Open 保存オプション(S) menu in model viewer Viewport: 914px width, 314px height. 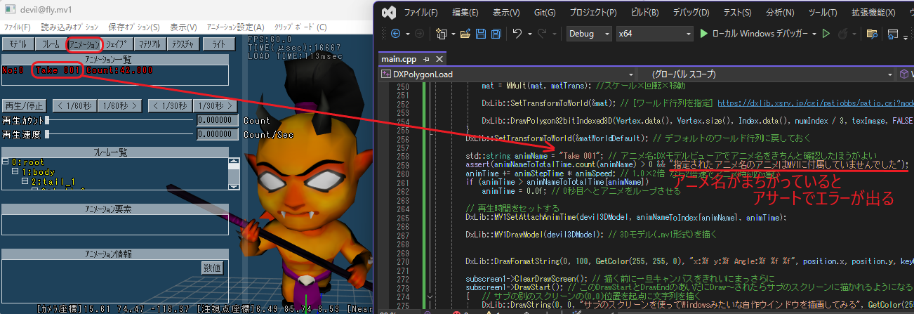(x=134, y=27)
